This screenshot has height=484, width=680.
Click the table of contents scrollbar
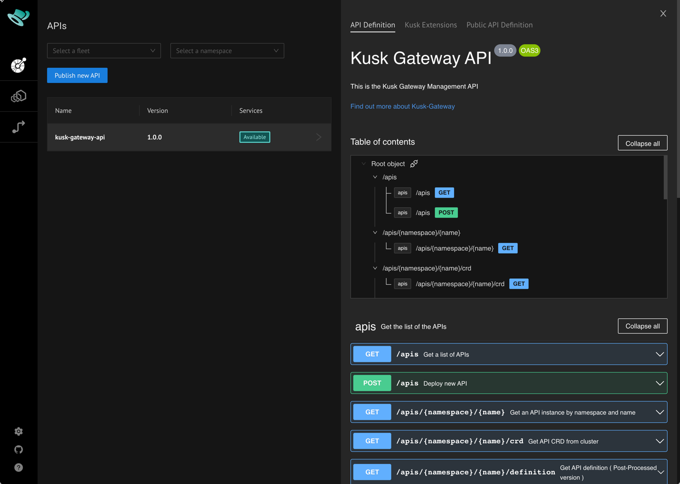point(665,178)
